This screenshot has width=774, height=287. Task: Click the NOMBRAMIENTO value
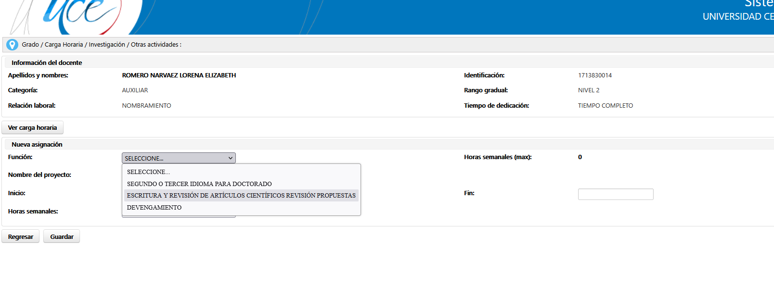(x=146, y=106)
